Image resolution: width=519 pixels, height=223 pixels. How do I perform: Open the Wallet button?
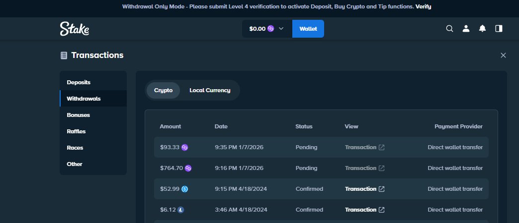(x=308, y=29)
